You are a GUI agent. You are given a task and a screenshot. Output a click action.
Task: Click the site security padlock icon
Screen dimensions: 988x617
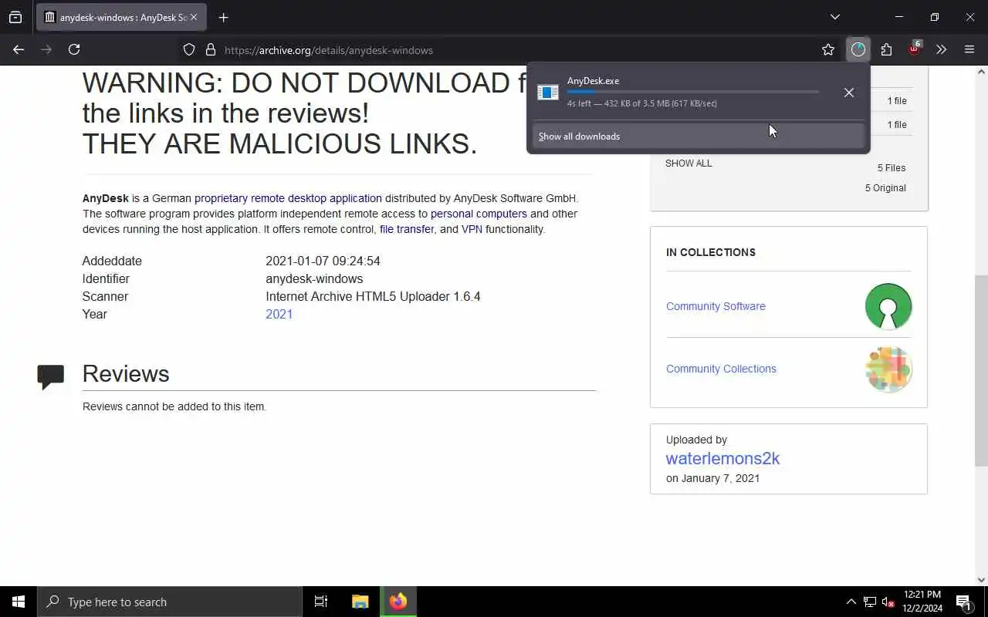pyautogui.click(x=210, y=50)
